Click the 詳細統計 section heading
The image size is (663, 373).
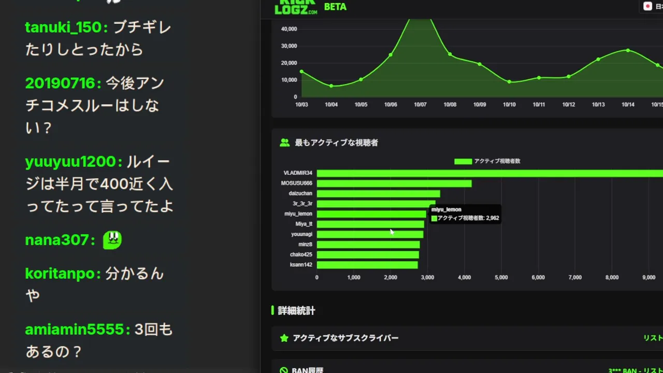click(x=296, y=311)
